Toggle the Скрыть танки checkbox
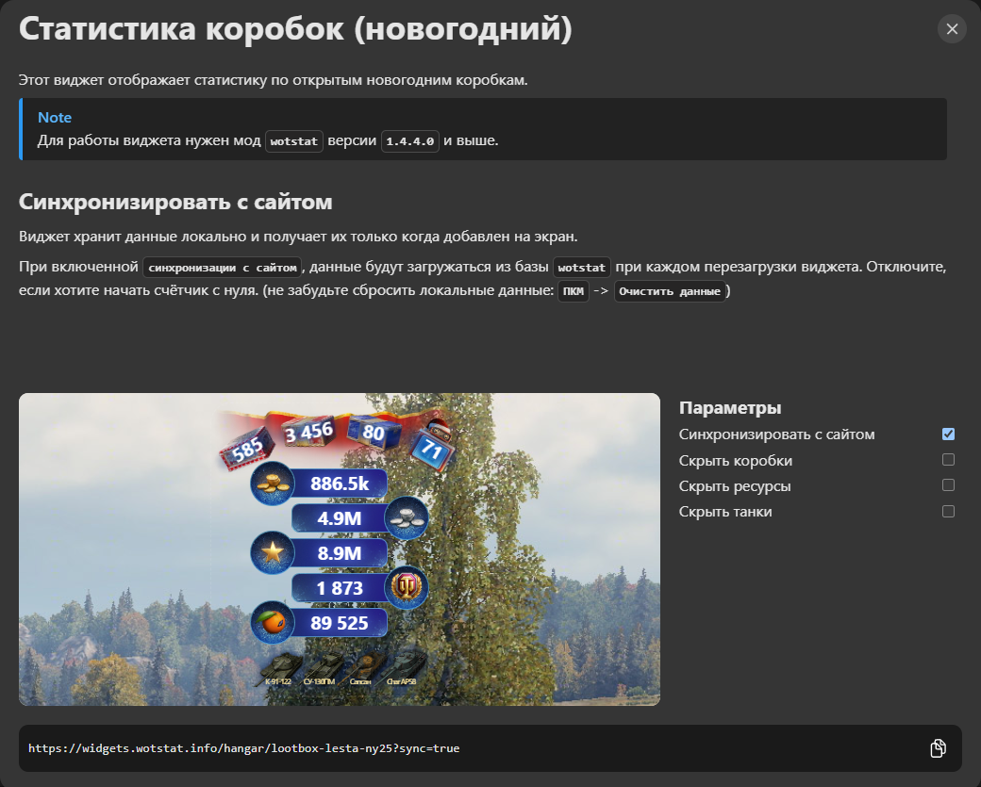Image resolution: width=981 pixels, height=787 pixels. (x=947, y=511)
